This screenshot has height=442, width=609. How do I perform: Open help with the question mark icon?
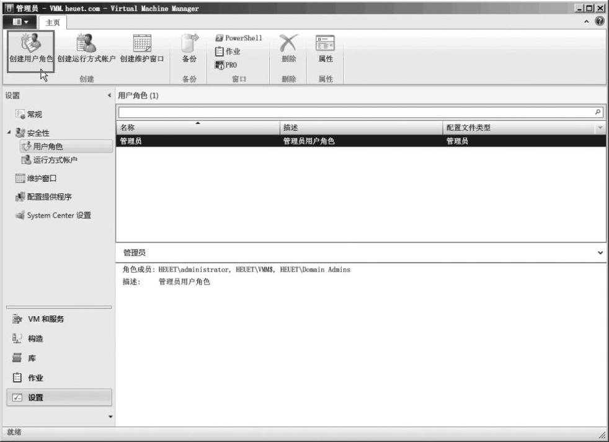[x=599, y=21]
